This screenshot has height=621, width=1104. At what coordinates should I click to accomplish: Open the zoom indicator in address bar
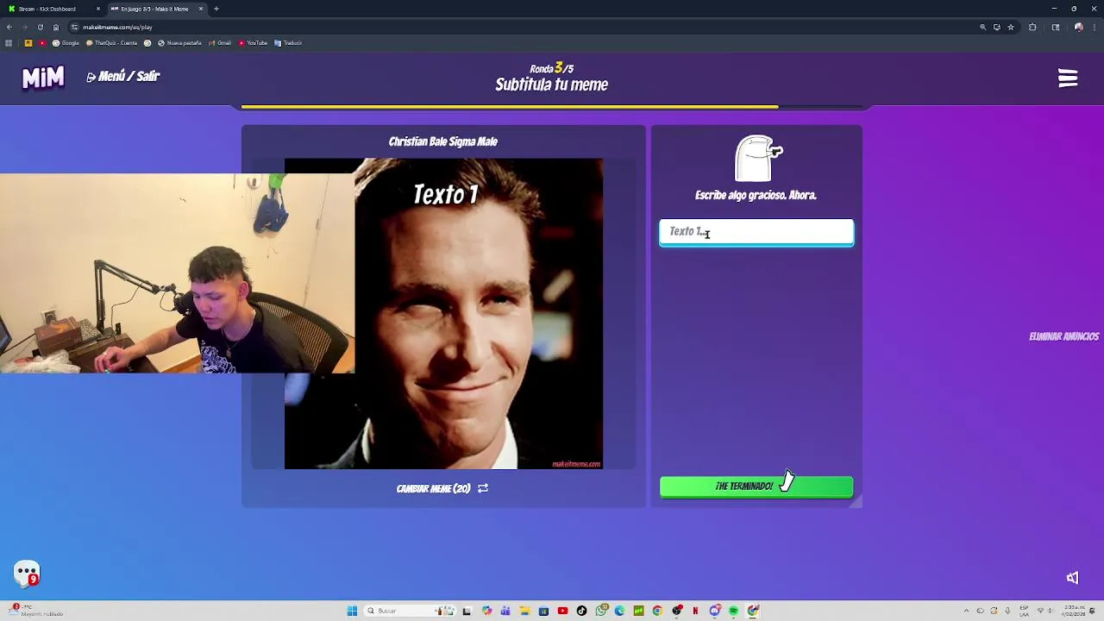point(982,27)
